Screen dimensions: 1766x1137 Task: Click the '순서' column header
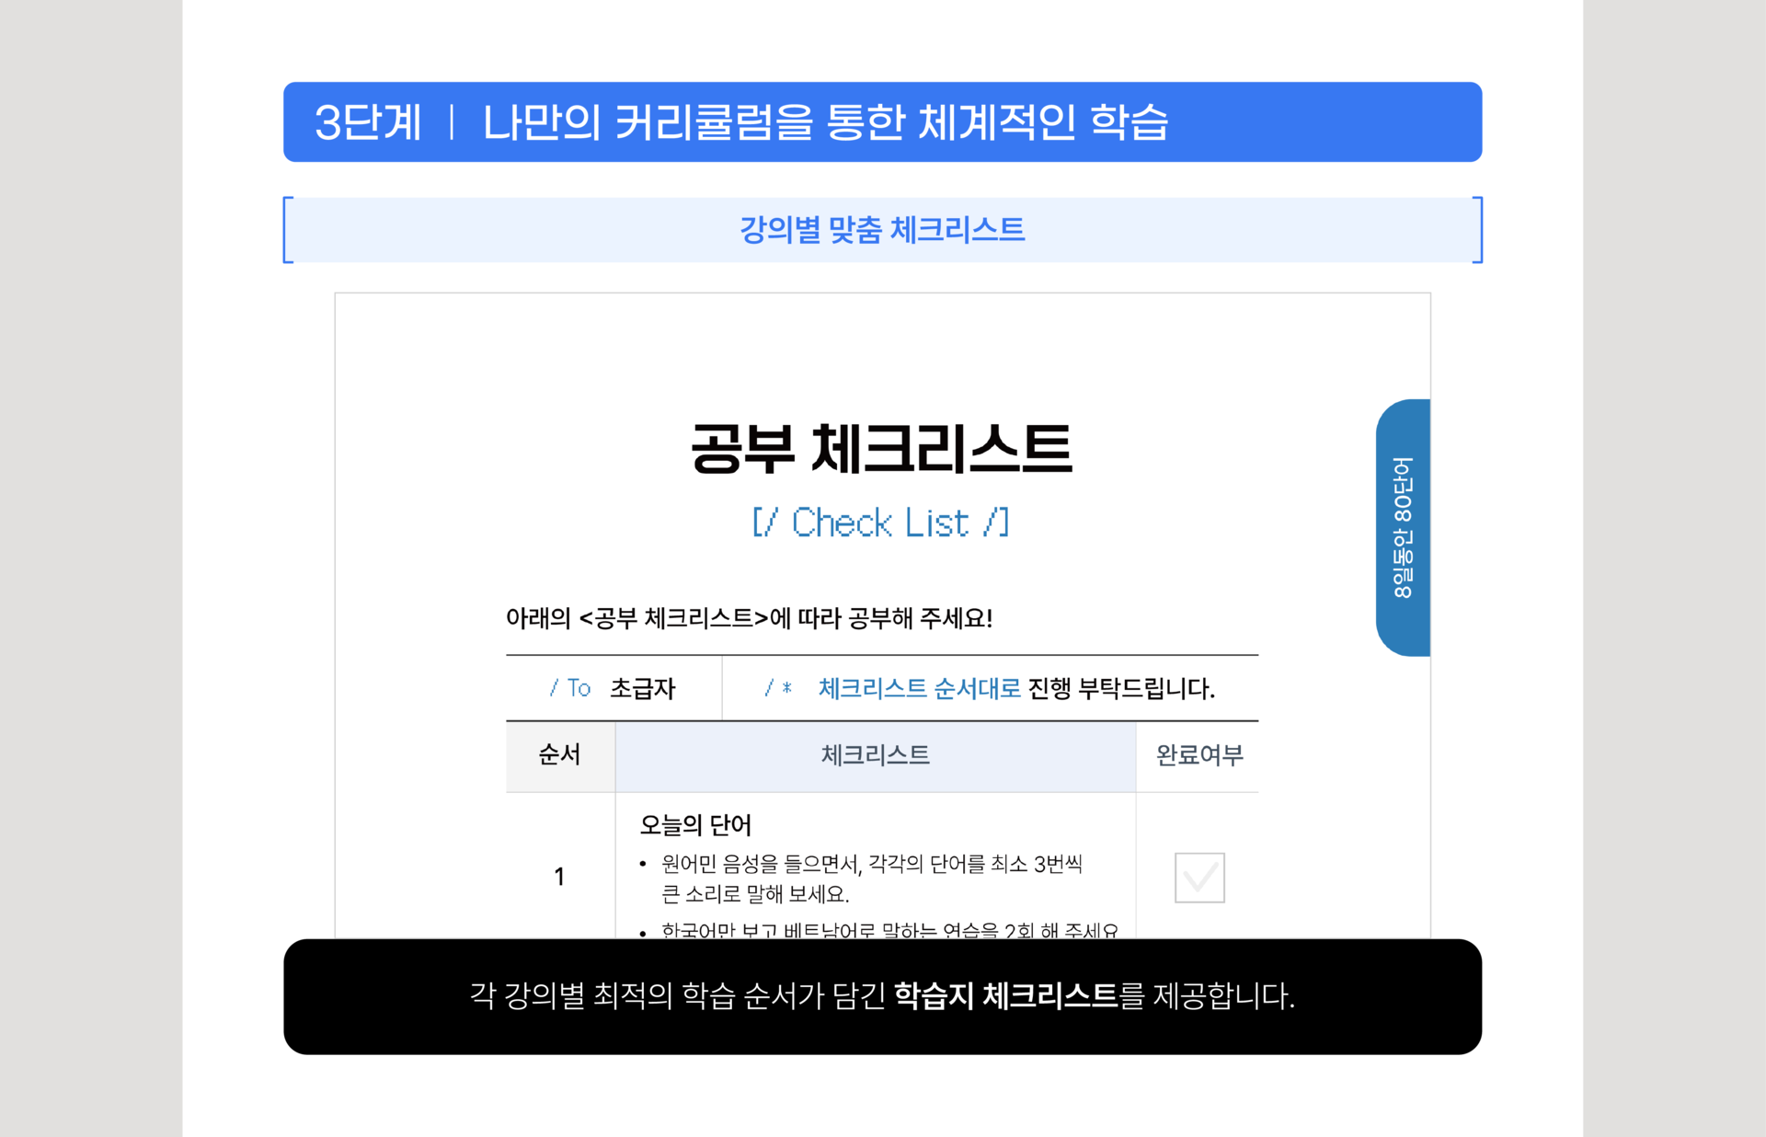click(559, 755)
